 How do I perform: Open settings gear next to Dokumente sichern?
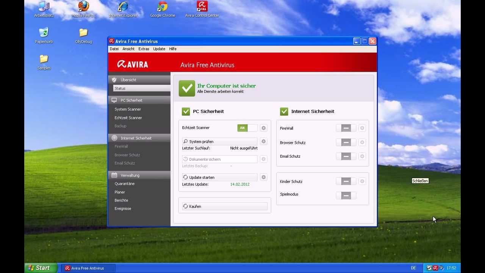coord(264,159)
